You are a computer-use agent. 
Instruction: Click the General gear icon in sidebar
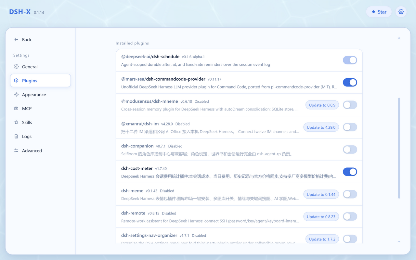pos(16,67)
